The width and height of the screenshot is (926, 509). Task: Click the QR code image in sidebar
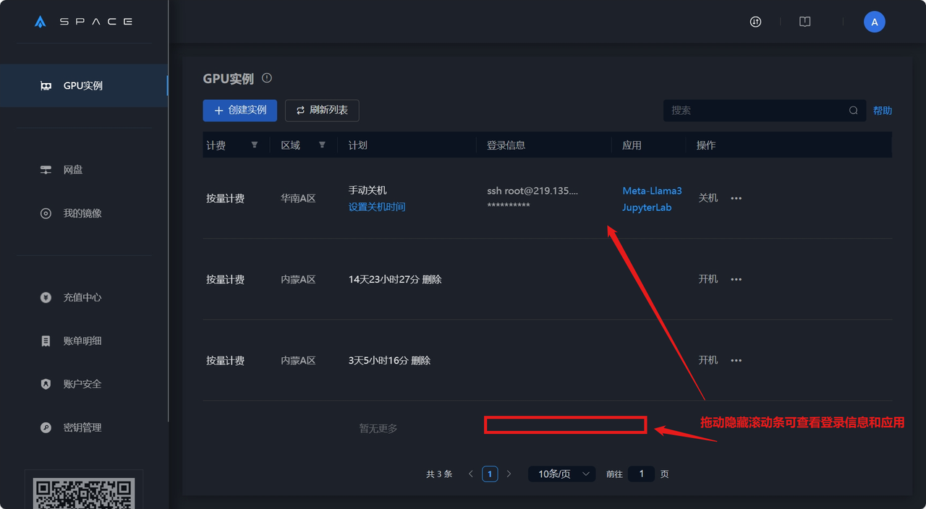pyautogui.click(x=84, y=493)
